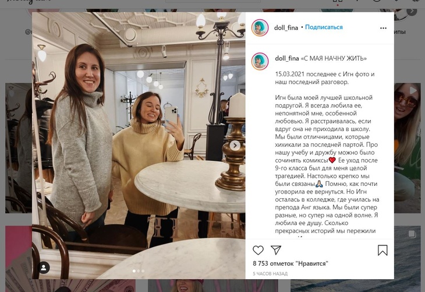This screenshot has width=425, height=292.
Task: Share the post via paper plane icon
Action: (x=275, y=250)
